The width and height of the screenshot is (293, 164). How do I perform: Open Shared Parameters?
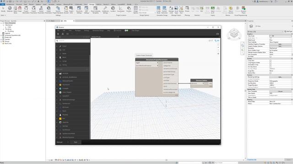point(41,10)
